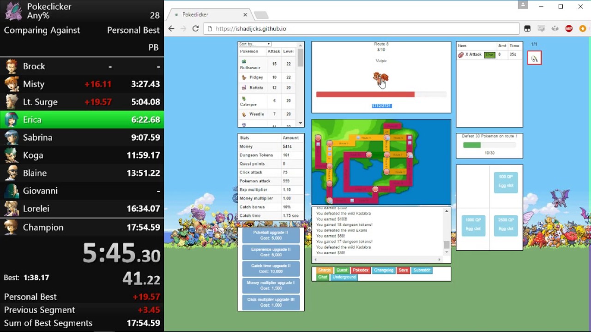
Task: Travel to Route 3 on the map
Action: (344, 143)
